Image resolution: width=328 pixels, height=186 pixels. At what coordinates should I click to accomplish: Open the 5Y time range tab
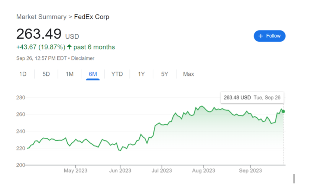point(165,74)
